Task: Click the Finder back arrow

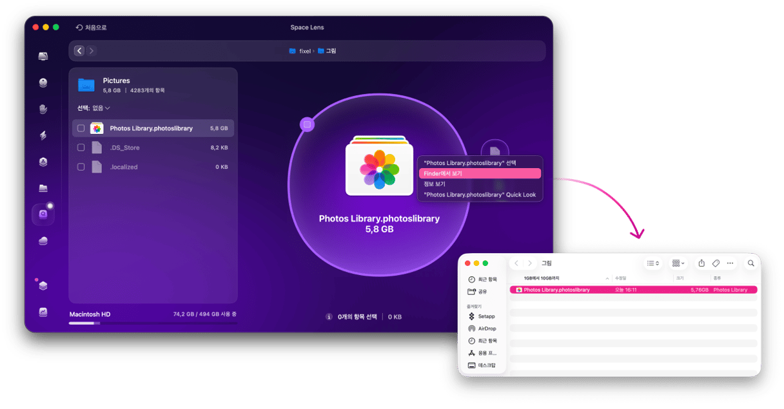Action: pyautogui.click(x=516, y=263)
